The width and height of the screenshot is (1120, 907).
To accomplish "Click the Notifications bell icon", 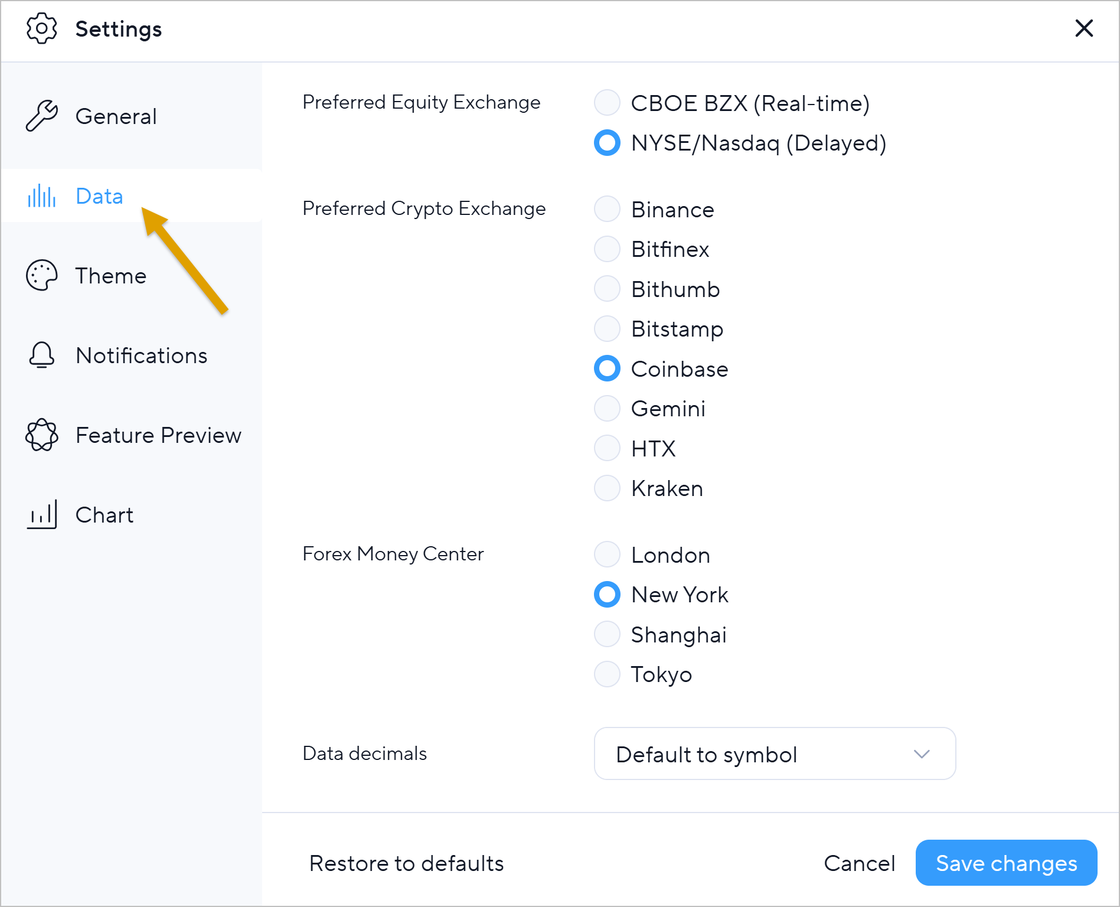I will pyautogui.click(x=41, y=355).
